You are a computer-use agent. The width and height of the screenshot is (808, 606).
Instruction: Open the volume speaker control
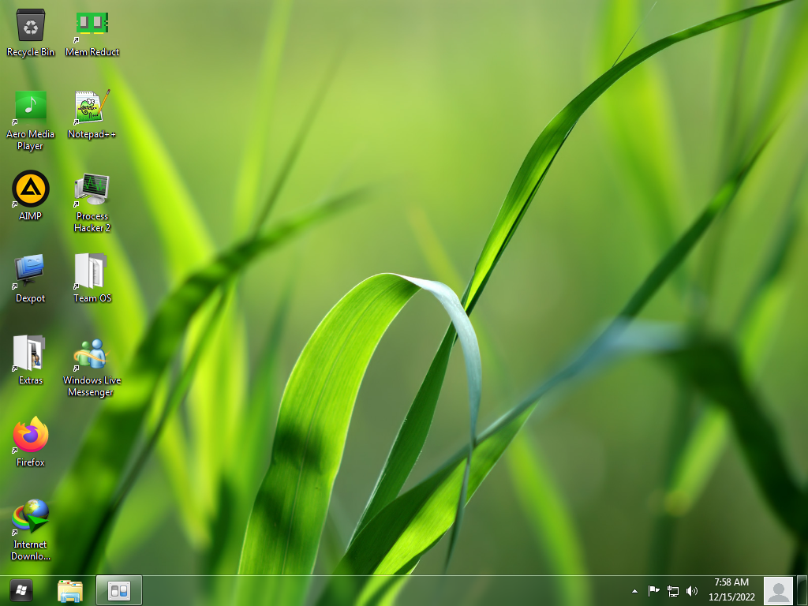(692, 590)
